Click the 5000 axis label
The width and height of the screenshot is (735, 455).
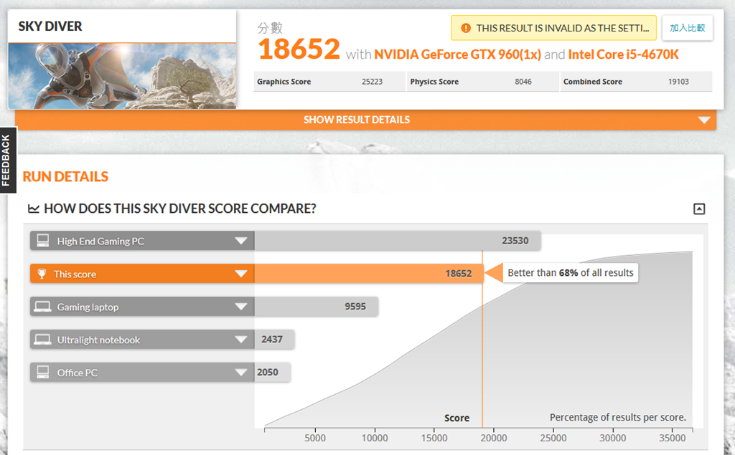pyautogui.click(x=315, y=438)
